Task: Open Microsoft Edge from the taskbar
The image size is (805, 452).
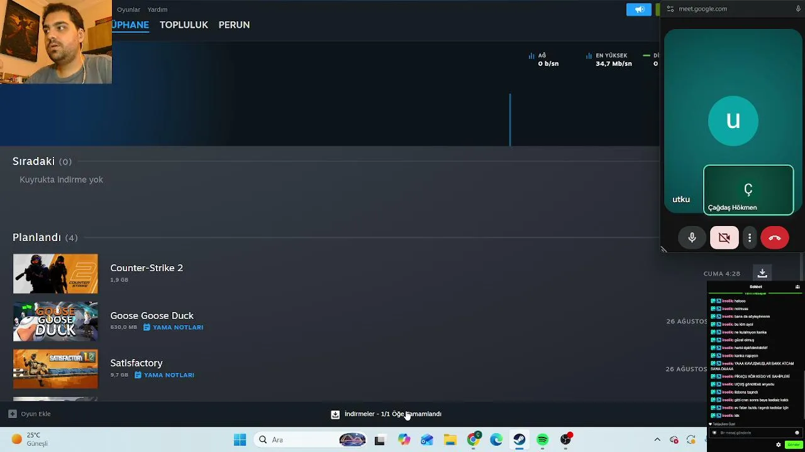Action: coord(496,440)
